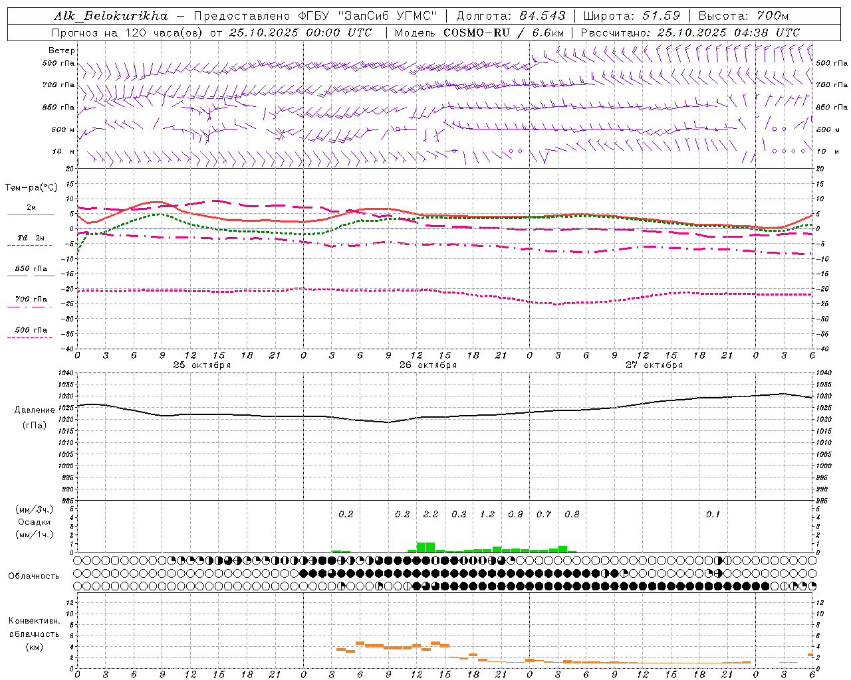
Task: Click the Осадки precipitation label
Action: (34, 522)
